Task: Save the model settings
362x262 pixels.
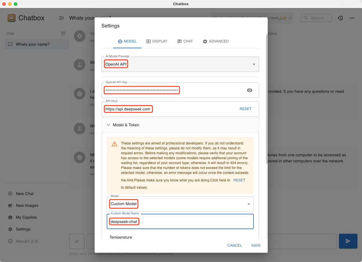Action: coord(256,245)
